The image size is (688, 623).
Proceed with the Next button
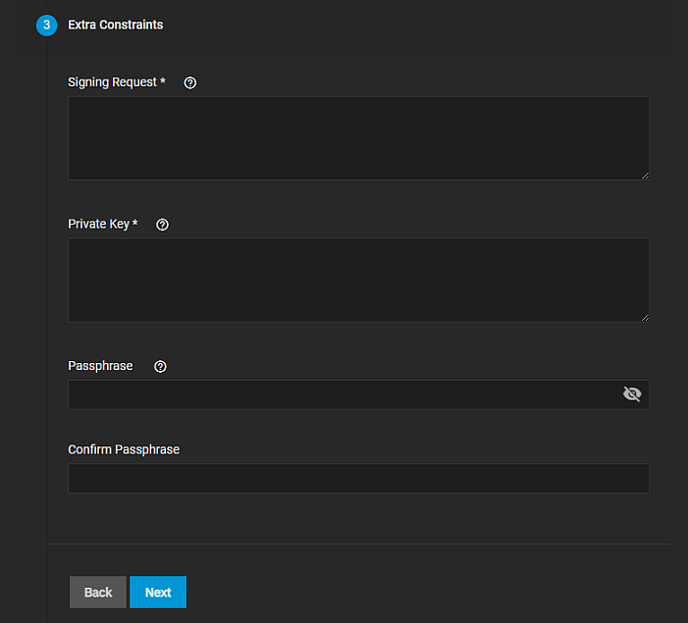[158, 593]
